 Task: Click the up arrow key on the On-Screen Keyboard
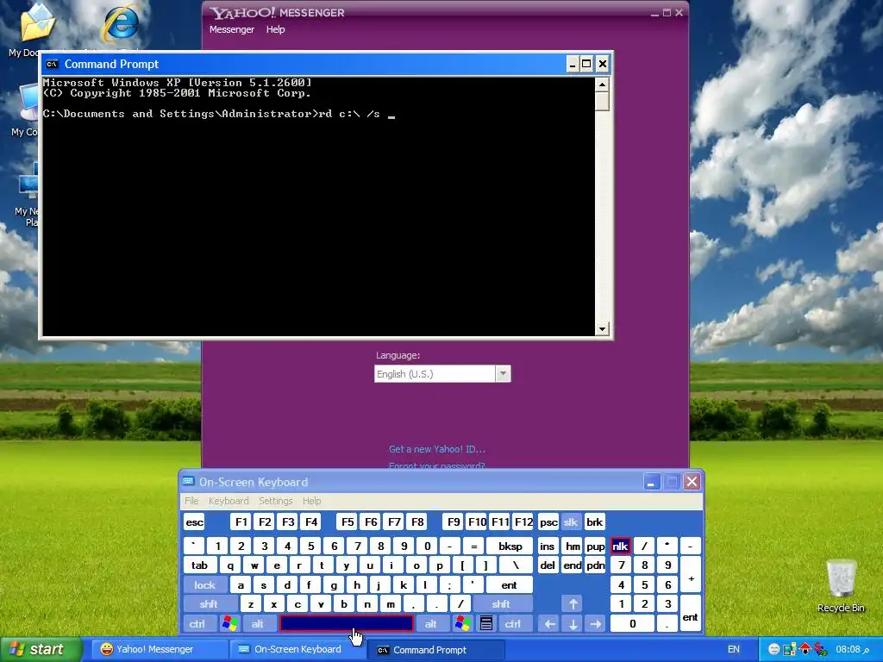[x=573, y=604]
